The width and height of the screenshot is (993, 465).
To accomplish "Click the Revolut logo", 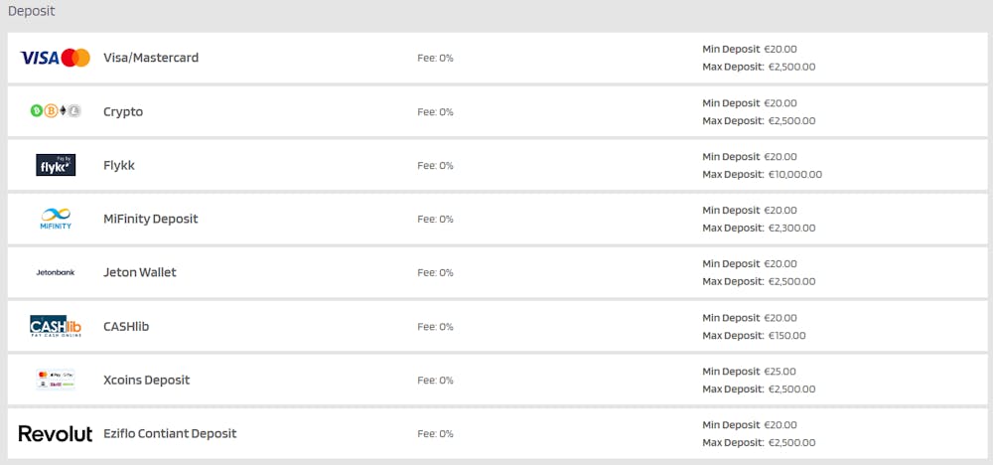I will (56, 433).
